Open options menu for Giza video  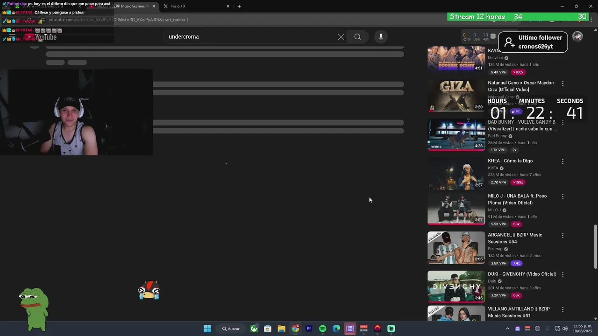(562, 83)
